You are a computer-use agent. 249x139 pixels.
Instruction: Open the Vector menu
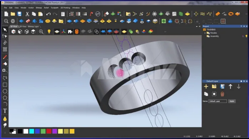click(x=31, y=8)
